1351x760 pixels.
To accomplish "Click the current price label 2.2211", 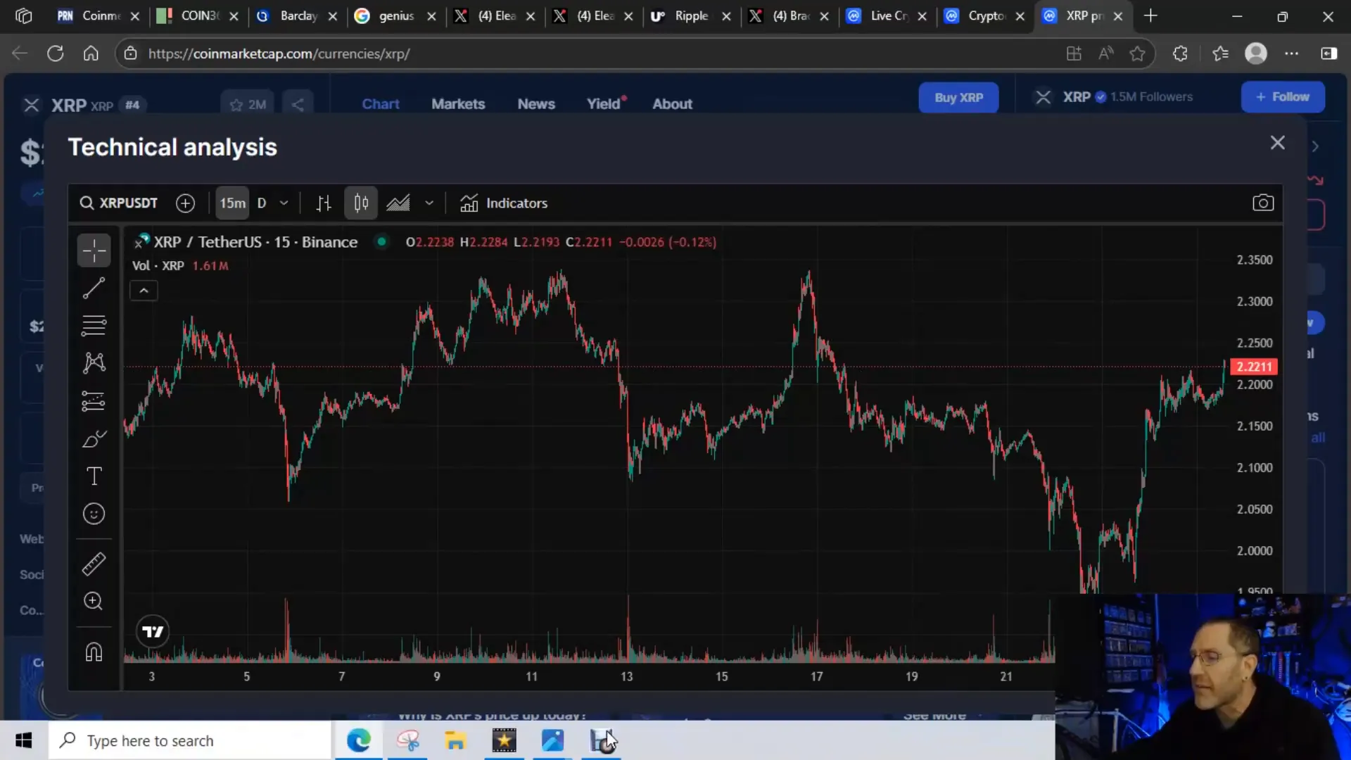I will (x=1253, y=367).
